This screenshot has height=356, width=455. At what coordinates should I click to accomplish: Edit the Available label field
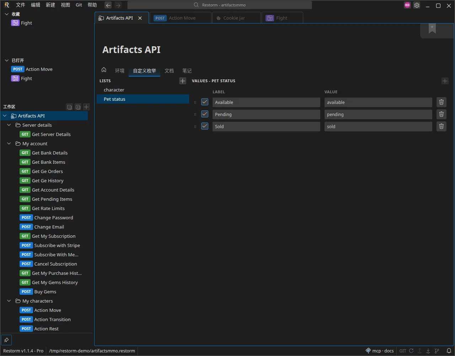pos(266,103)
